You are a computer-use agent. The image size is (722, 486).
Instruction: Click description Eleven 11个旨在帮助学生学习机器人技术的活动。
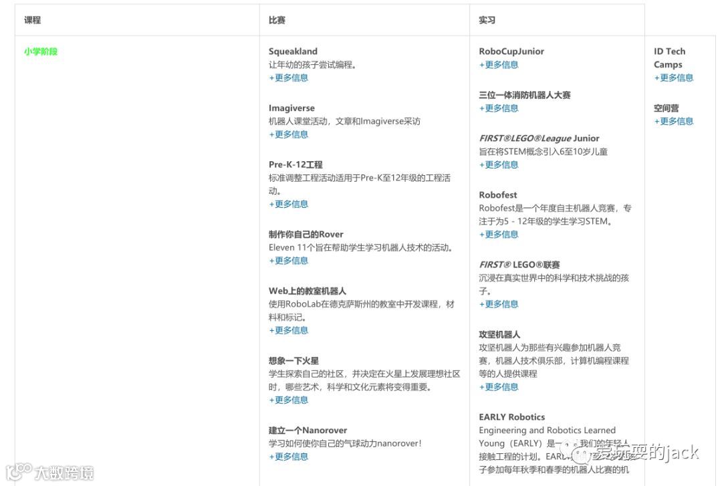(362, 248)
